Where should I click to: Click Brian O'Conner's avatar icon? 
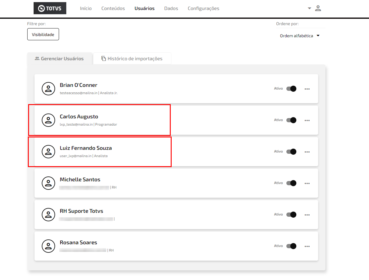[x=48, y=89]
